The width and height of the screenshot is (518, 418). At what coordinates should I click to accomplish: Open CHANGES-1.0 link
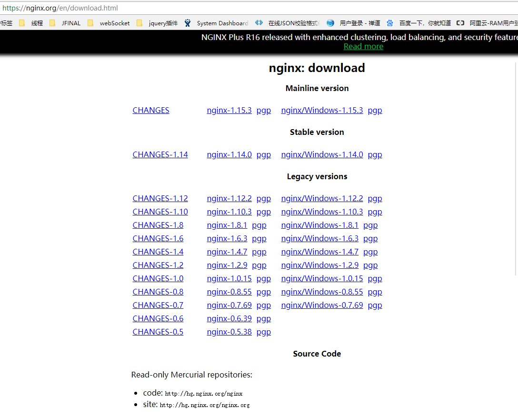[158, 279]
